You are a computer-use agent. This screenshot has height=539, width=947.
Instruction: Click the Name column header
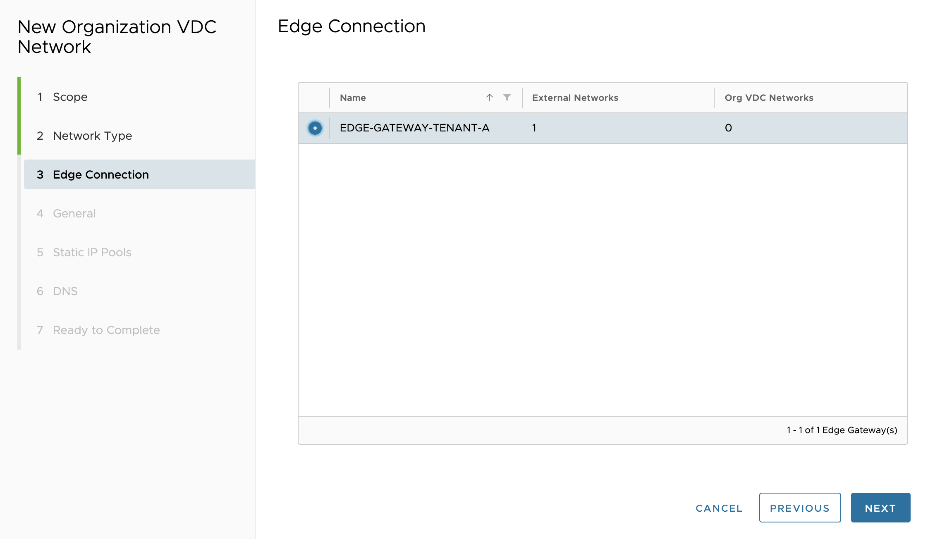point(353,98)
